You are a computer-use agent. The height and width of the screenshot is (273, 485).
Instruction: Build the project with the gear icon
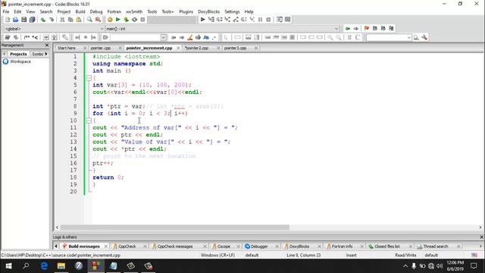point(110,20)
